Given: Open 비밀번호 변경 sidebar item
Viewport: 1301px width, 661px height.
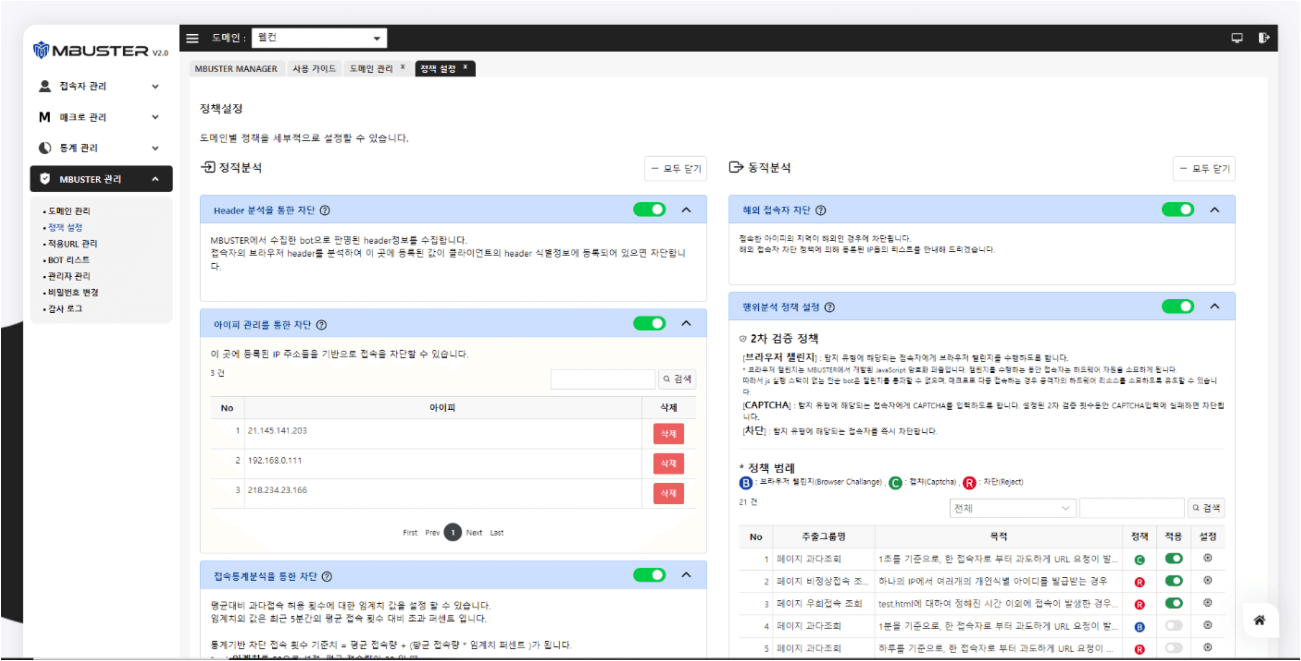Looking at the screenshot, I should pyautogui.click(x=73, y=292).
